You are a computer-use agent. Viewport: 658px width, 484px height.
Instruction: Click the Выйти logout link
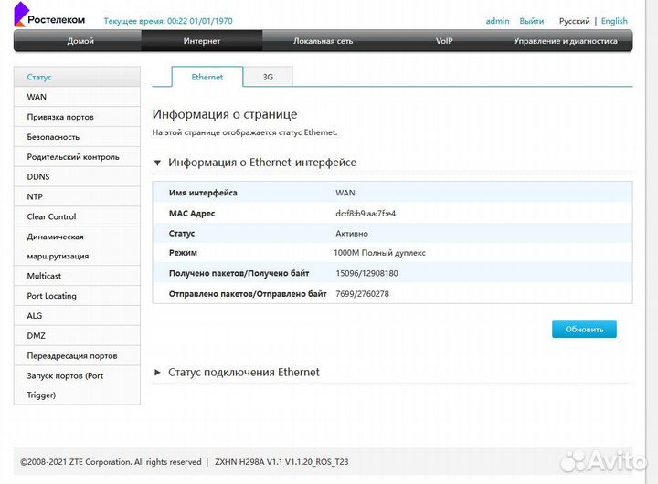[x=531, y=21]
